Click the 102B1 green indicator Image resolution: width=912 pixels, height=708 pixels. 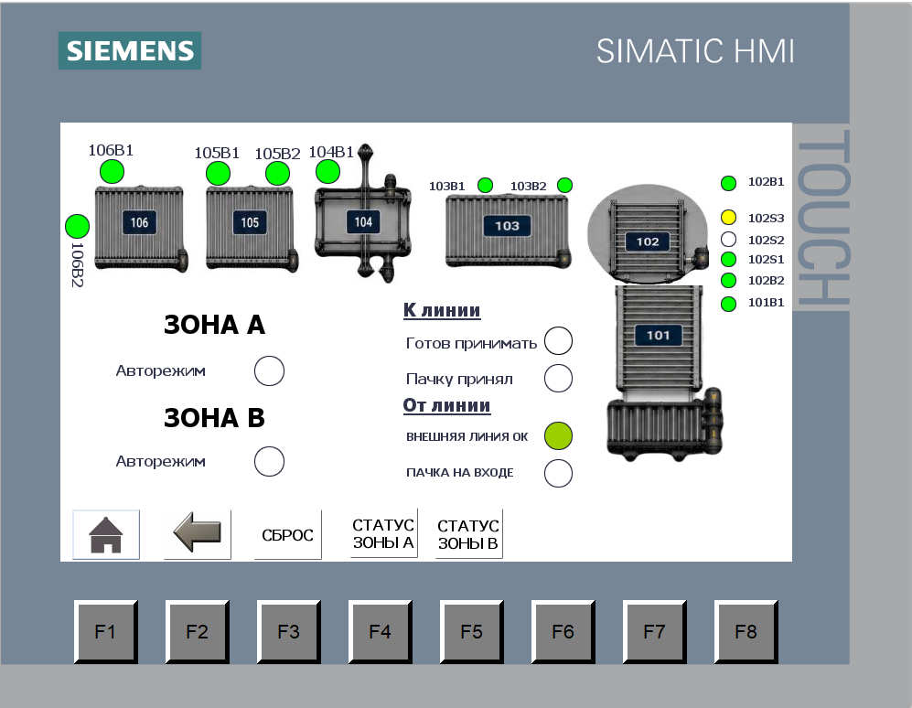pos(728,183)
